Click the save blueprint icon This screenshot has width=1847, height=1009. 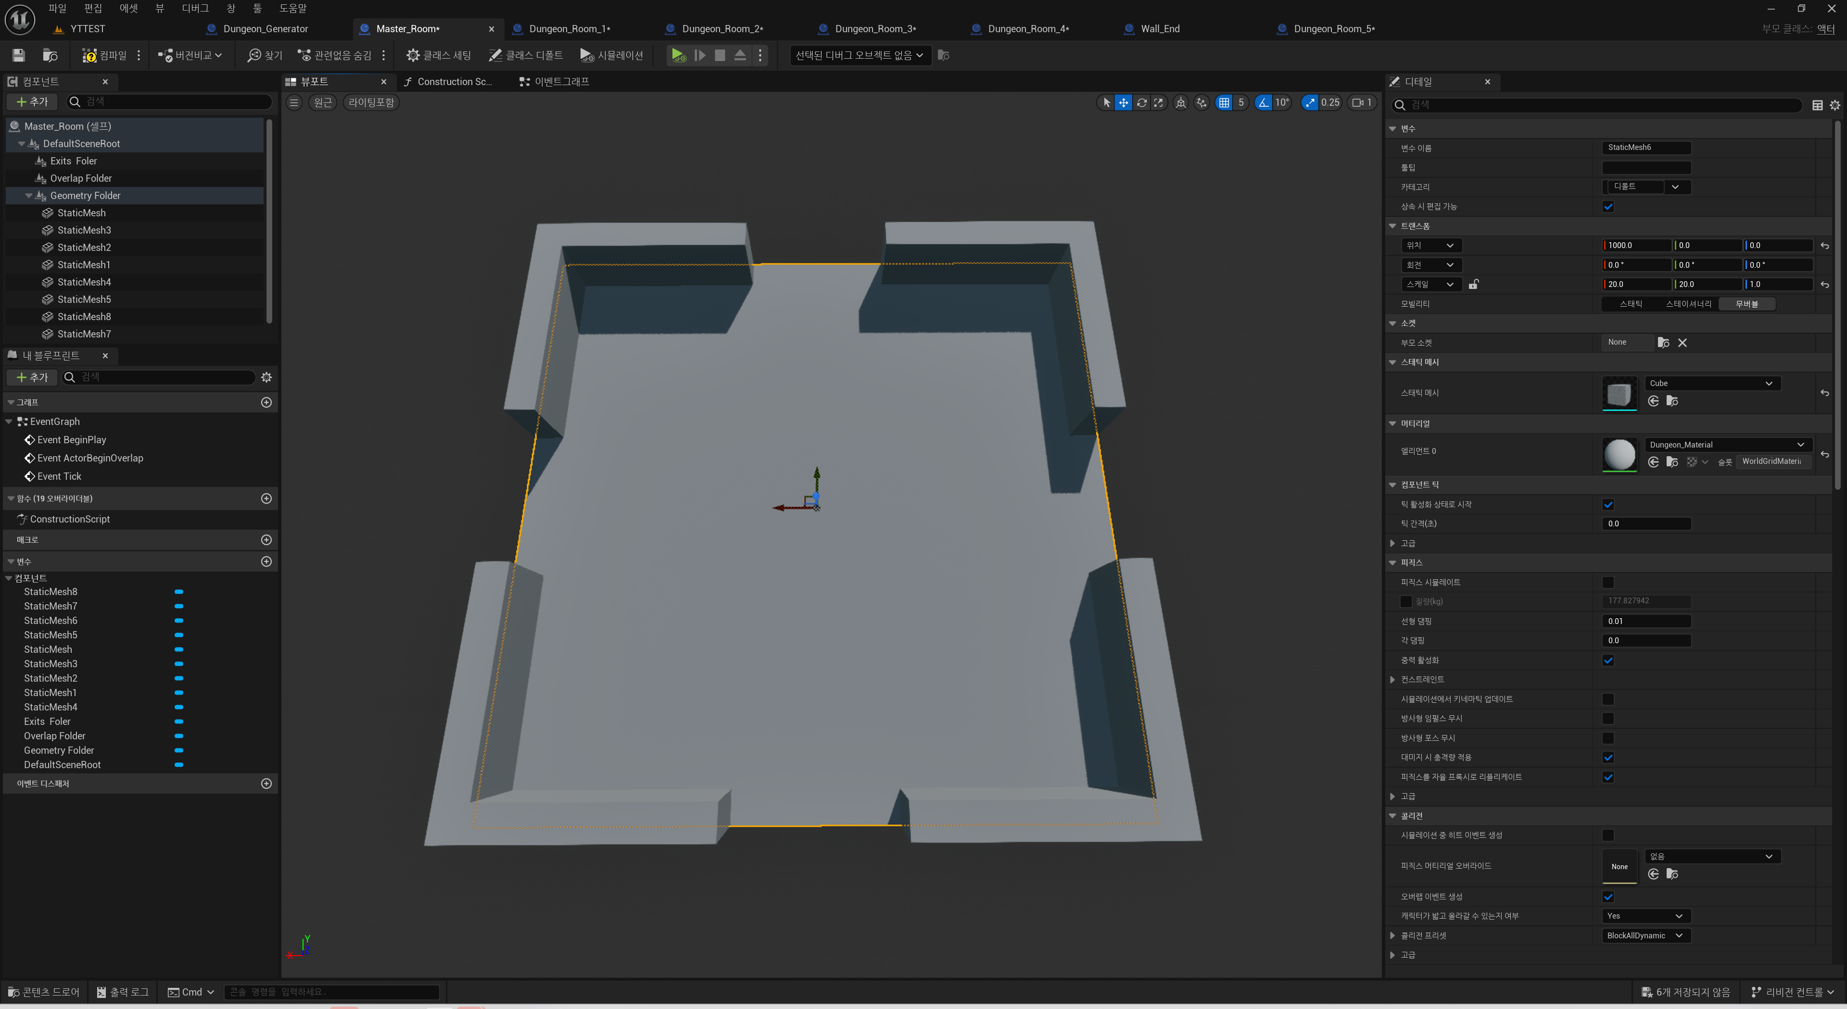[x=19, y=55]
